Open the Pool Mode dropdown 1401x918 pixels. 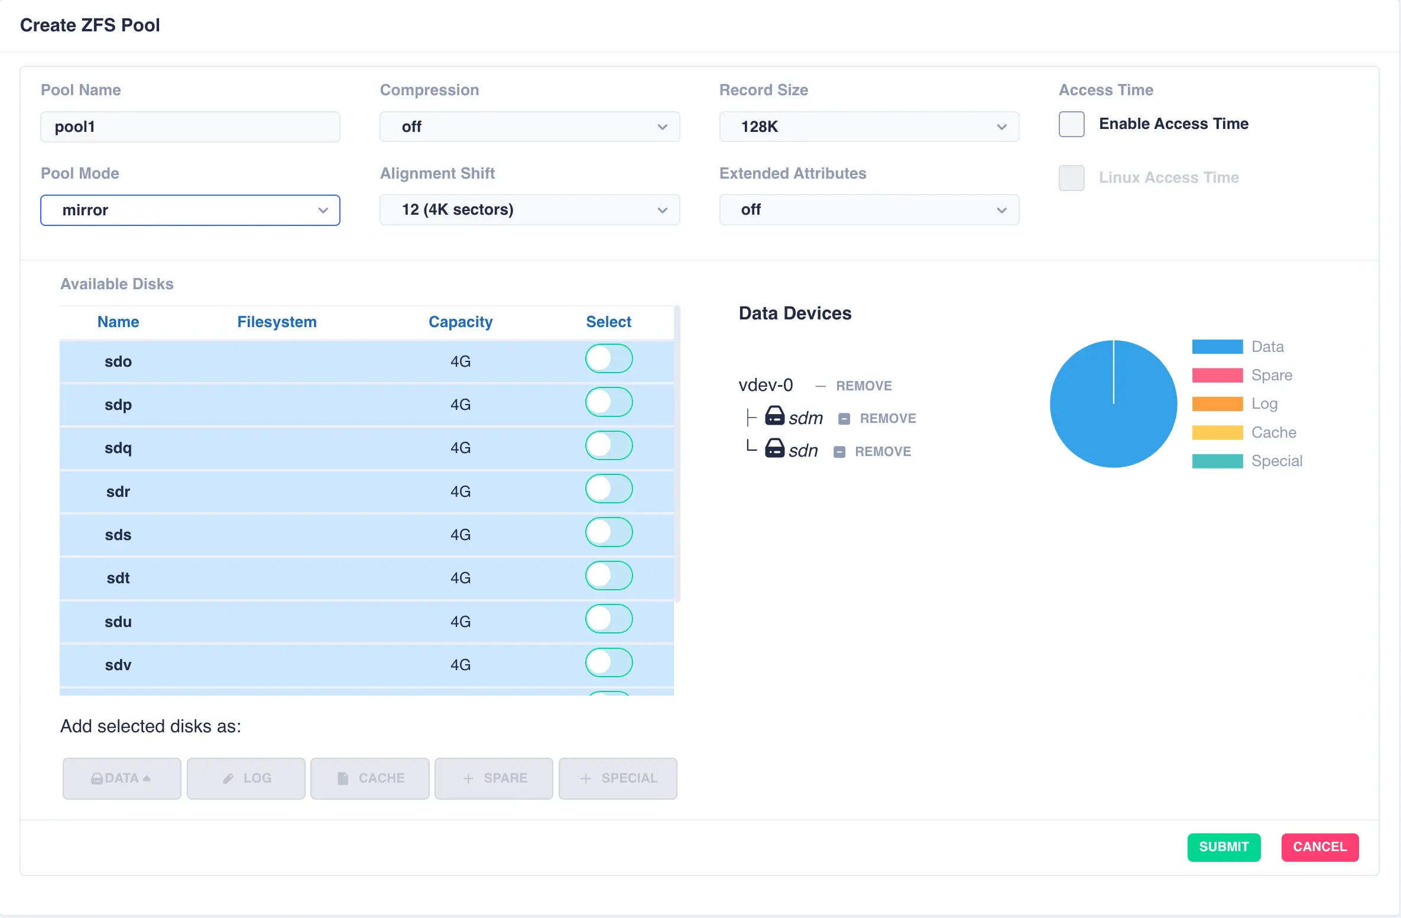(x=190, y=210)
